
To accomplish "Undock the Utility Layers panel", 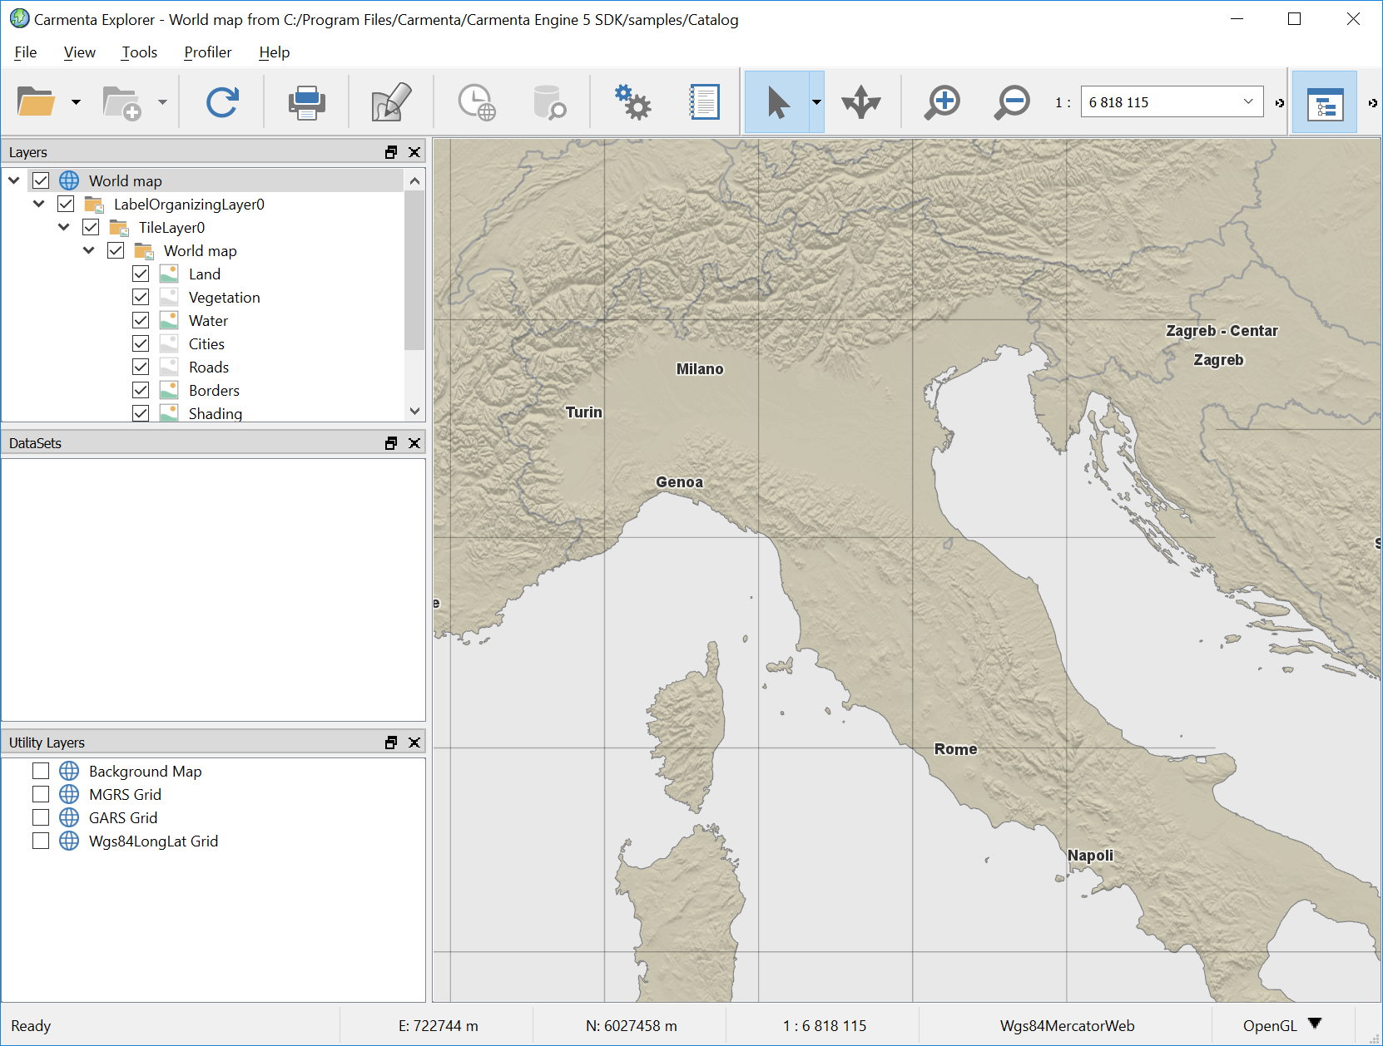I will pos(391,743).
